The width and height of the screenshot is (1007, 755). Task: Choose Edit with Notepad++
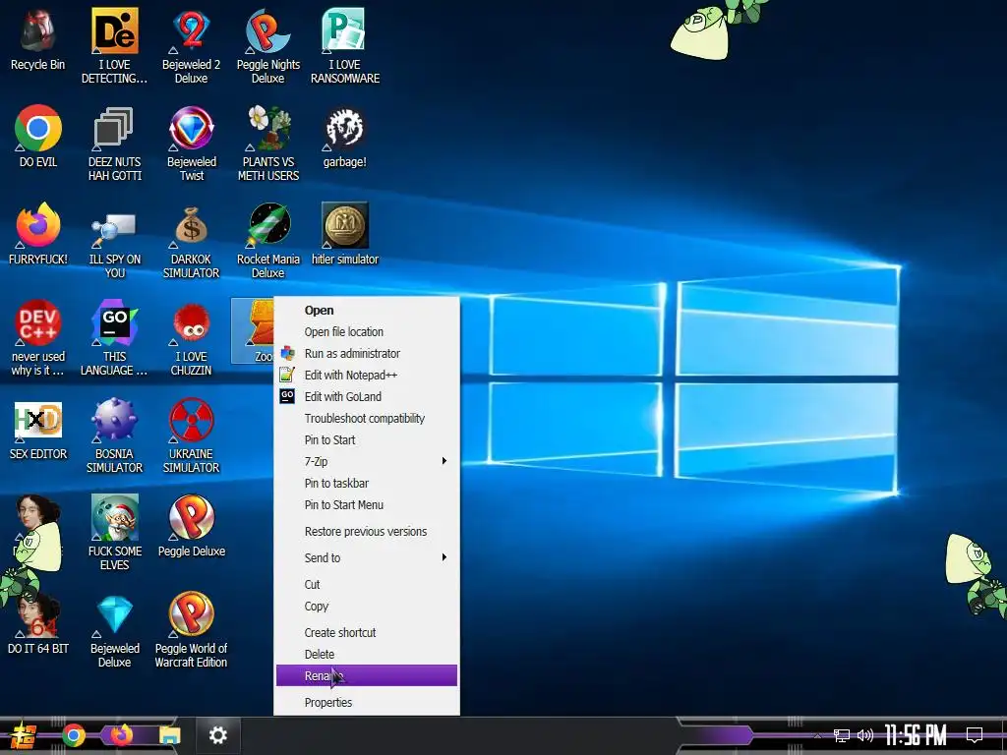coord(367,375)
